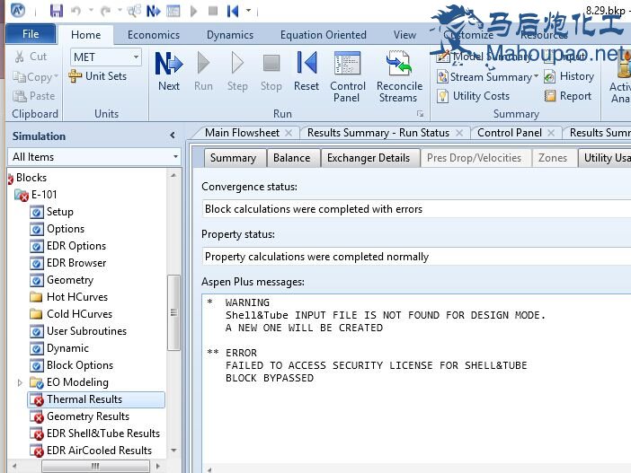The height and width of the screenshot is (473, 631).
Task: Select the Zones tab
Action: [553, 158]
